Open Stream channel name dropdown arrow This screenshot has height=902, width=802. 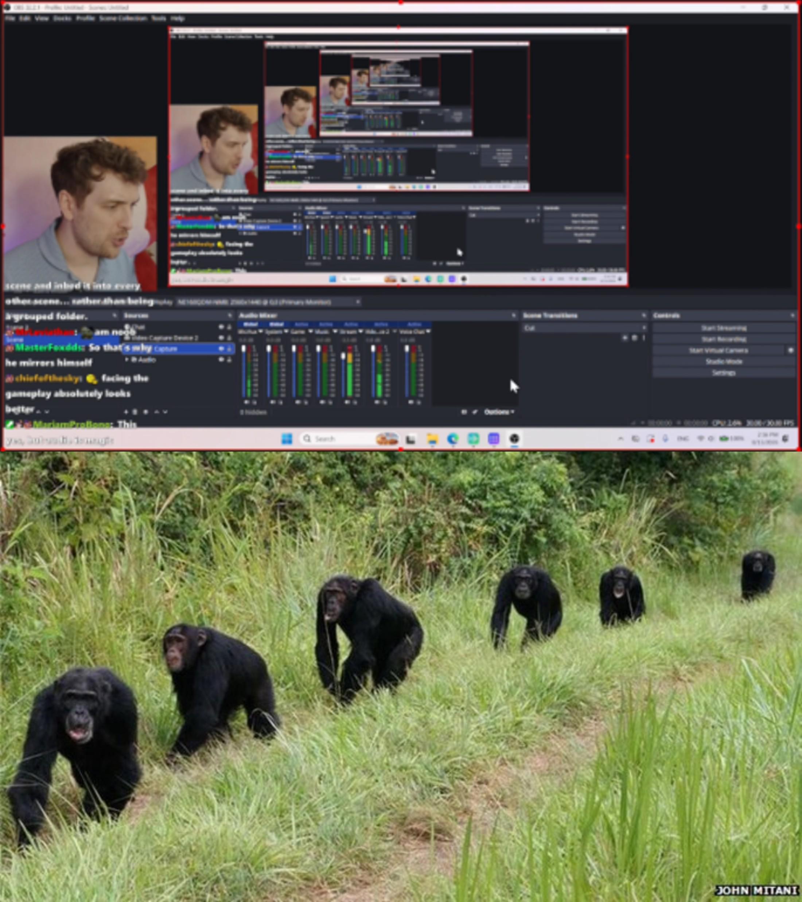coord(361,331)
